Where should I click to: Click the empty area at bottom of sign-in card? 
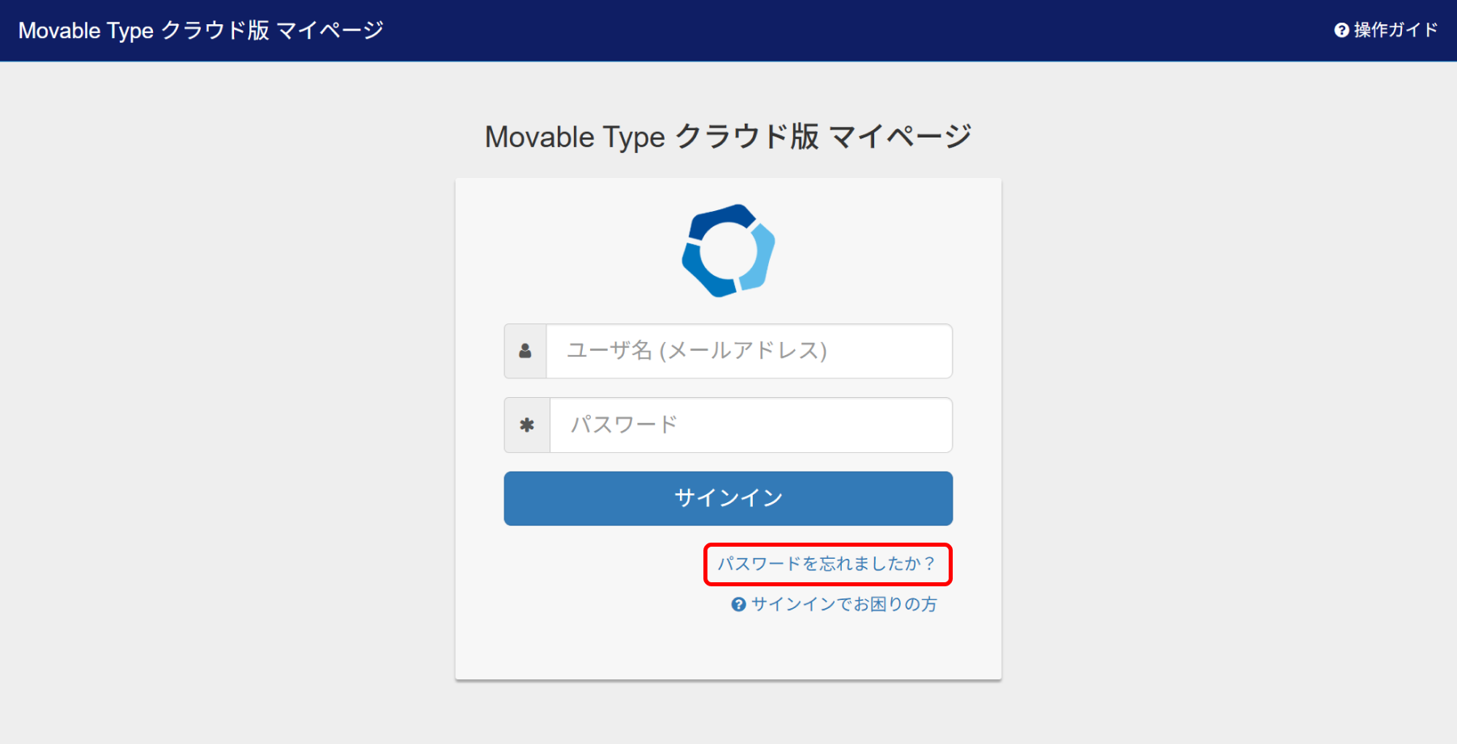click(728, 647)
